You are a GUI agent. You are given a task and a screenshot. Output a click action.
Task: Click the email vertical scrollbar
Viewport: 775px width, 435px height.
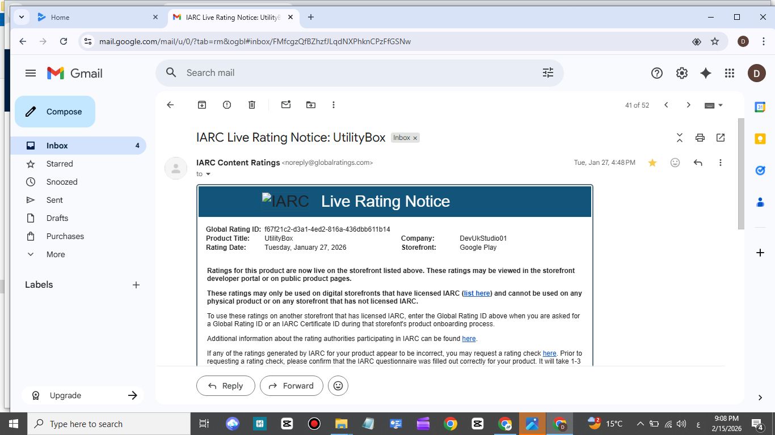pos(741,173)
